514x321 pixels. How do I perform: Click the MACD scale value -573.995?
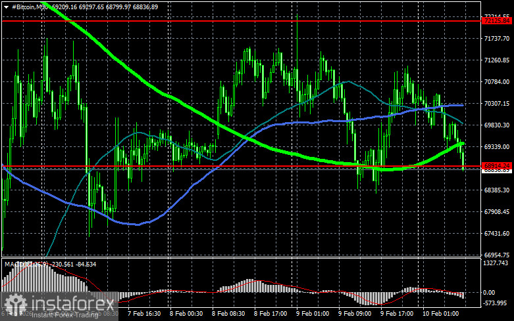pyautogui.click(x=495, y=303)
